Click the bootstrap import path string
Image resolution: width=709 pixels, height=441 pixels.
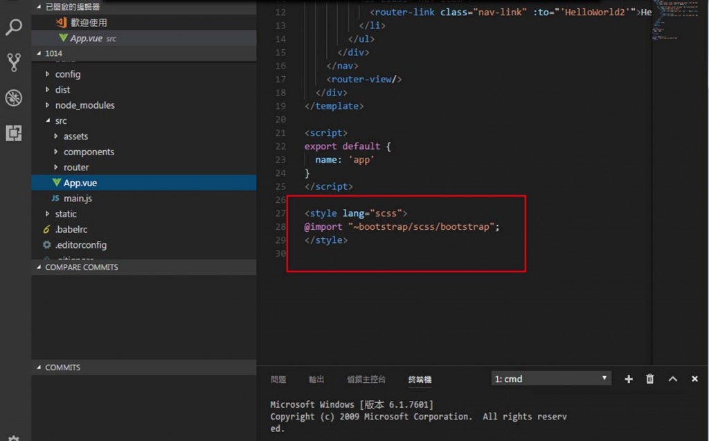(421, 226)
